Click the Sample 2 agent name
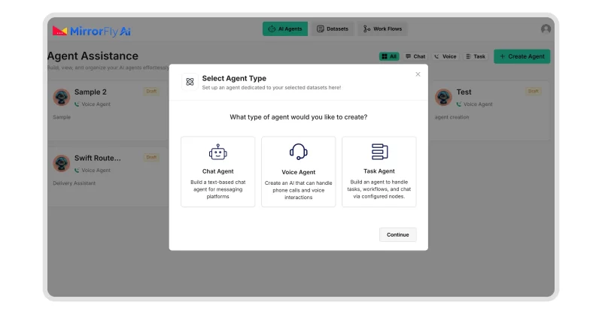The width and height of the screenshot is (602, 314). coord(90,92)
